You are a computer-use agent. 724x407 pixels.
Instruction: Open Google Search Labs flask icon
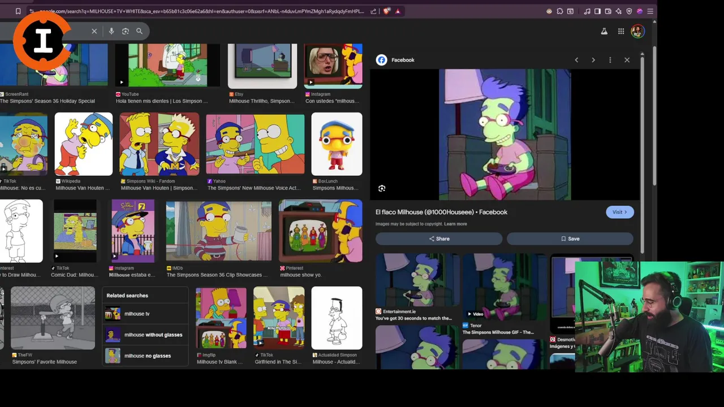(x=604, y=32)
